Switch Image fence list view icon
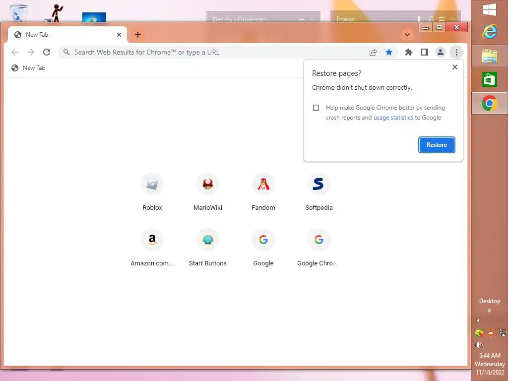 tap(421, 19)
